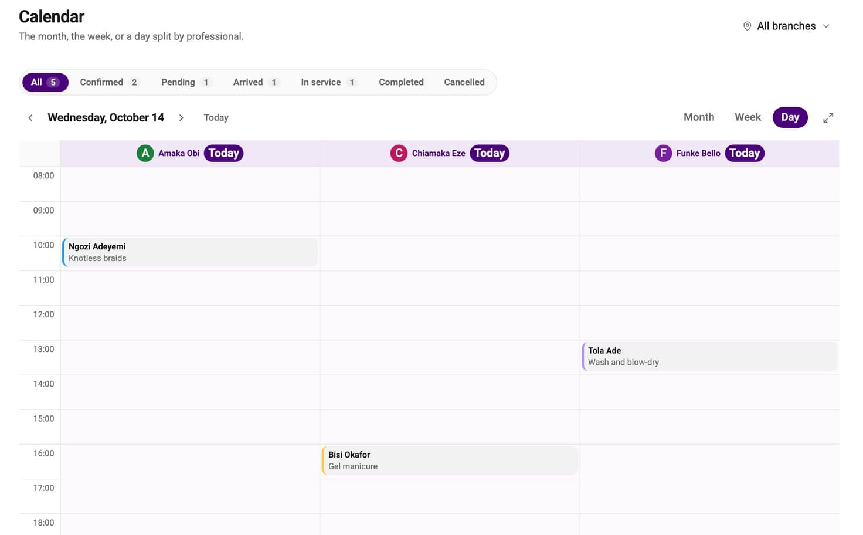Click the 12:00 time label
The image size is (863, 535).
point(43,314)
